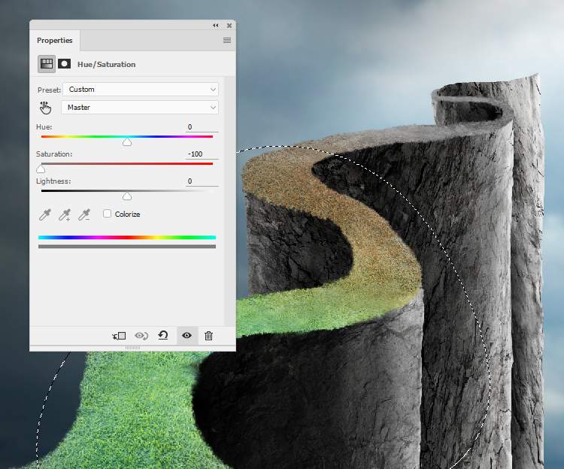
Task: Click the Saturation label
Action: [x=54, y=154]
